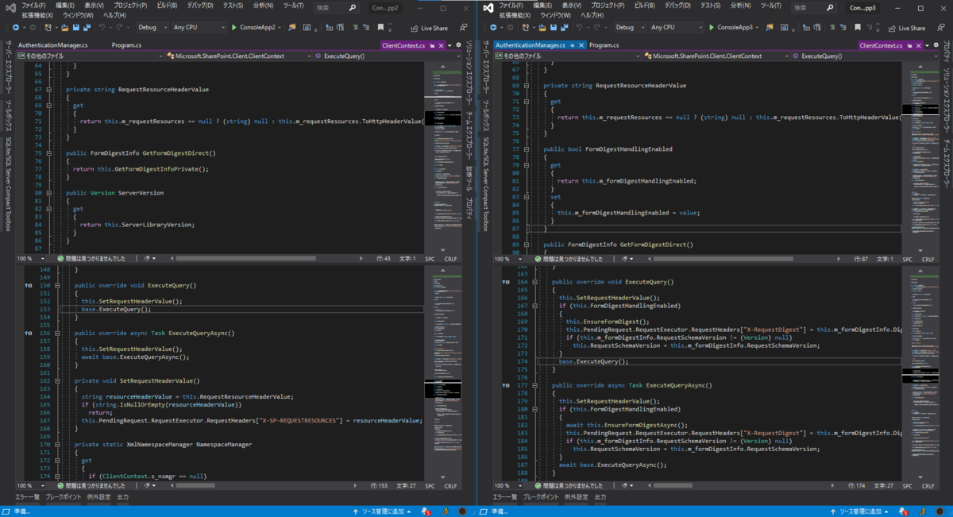Pin ClientContext.cs preview tab in right window
This screenshot has width=953, height=517.
click(909, 45)
